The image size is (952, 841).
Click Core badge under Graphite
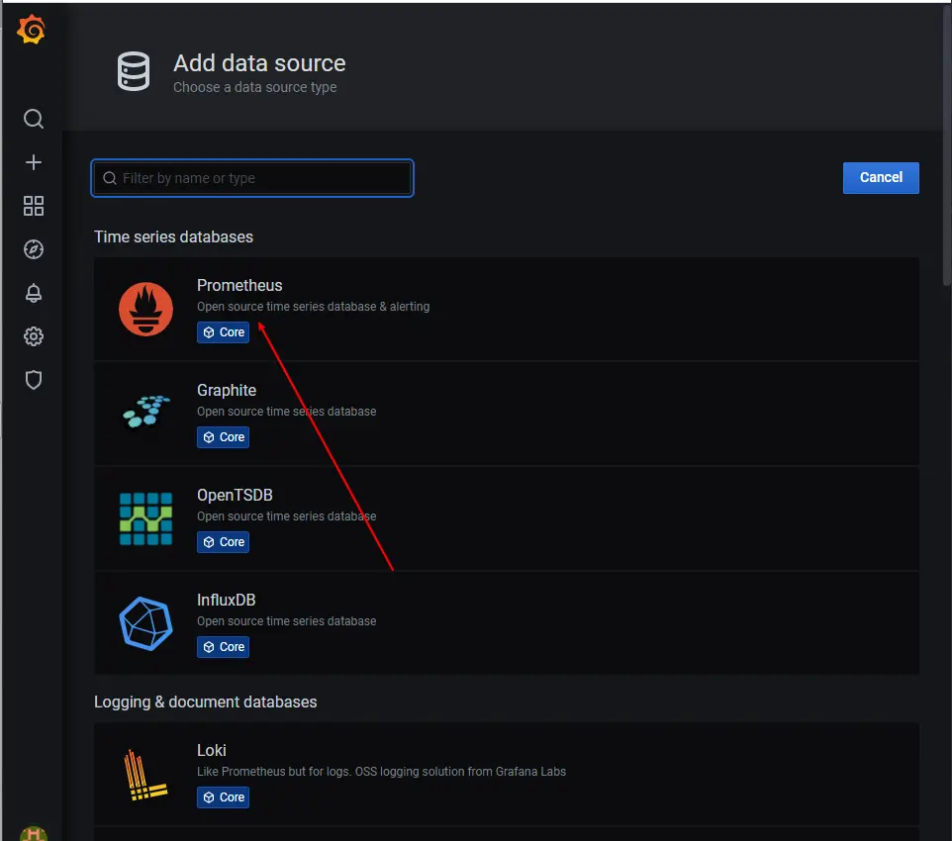[223, 437]
